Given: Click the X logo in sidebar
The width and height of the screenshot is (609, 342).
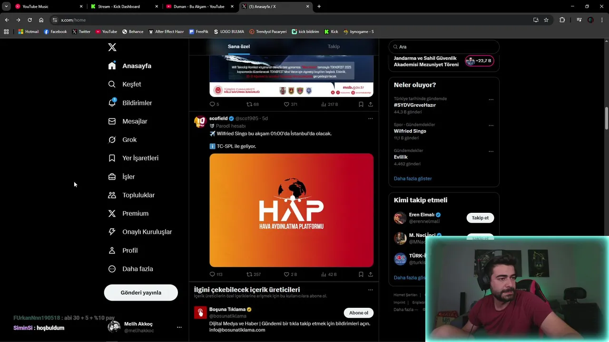Looking at the screenshot, I should (x=112, y=47).
